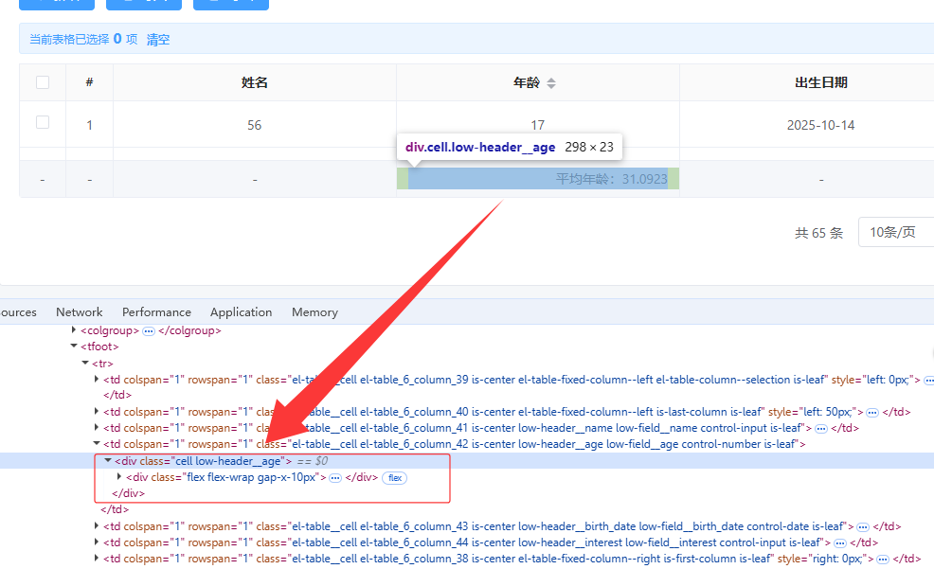This screenshot has width=934, height=569.
Task: Click ellipsis badge in column_40 td line
Action: 872,412
